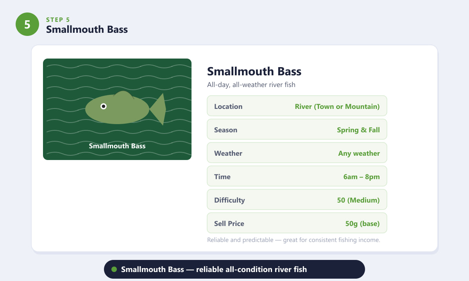Click the Smallmouth Bass card heading
This screenshot has width=469, height=281.
(254, 71)
